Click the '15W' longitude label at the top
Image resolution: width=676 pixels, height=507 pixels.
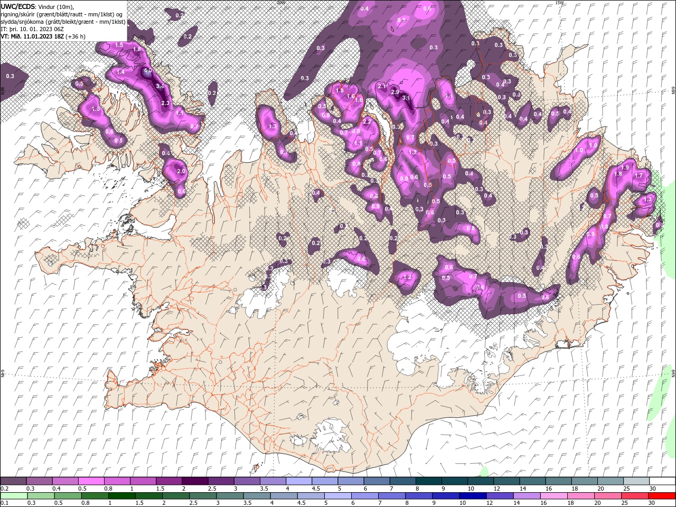point(559,3)
